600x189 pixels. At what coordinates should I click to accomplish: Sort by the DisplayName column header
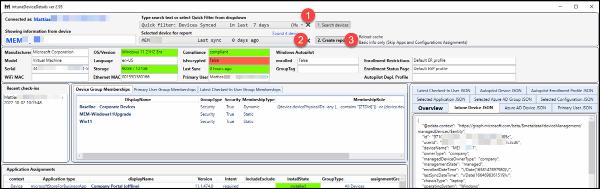[137, 100]
